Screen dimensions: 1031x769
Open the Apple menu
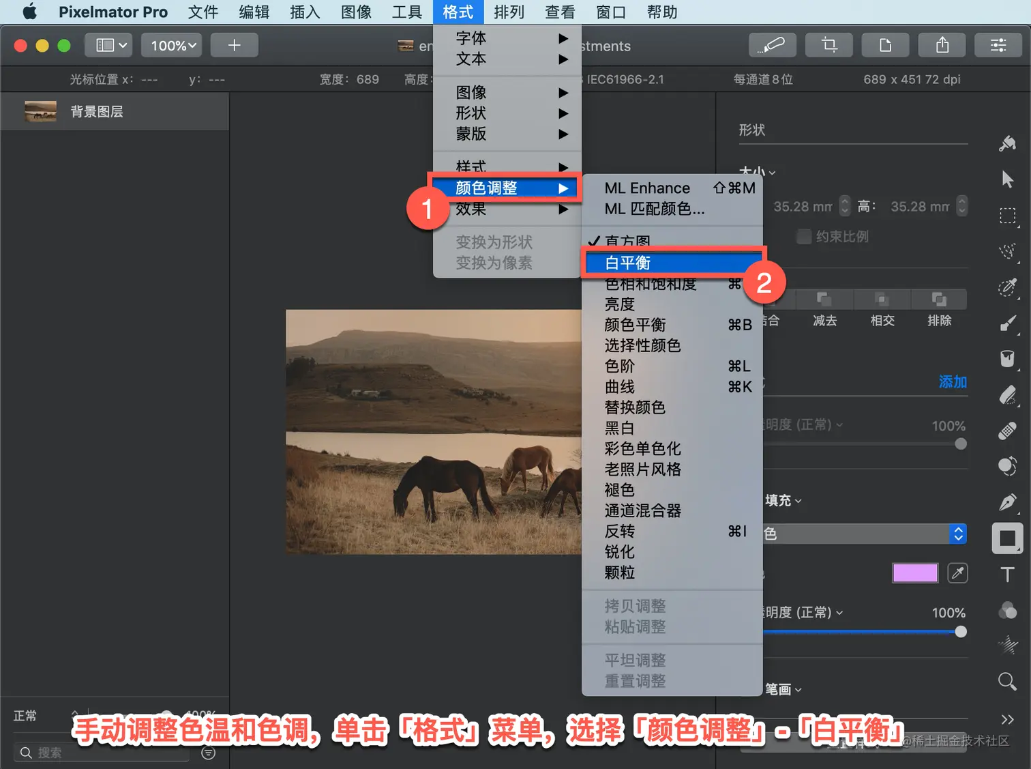tap(29, 12)
